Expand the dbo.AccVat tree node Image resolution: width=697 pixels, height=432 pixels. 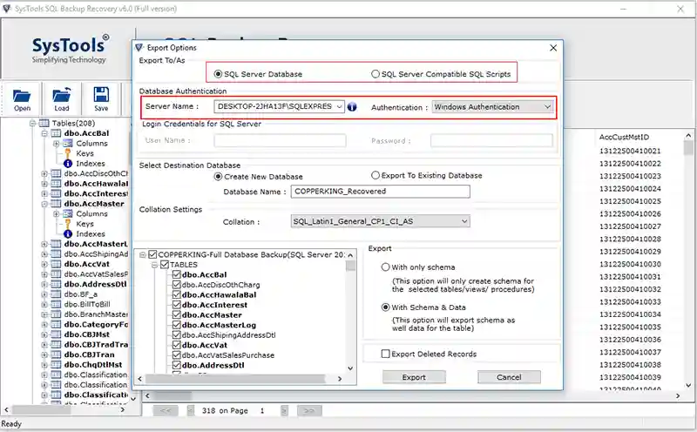tap(44, 265)
